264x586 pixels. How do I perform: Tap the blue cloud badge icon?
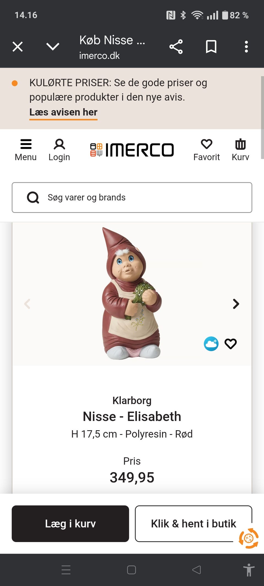pos(211,344)
